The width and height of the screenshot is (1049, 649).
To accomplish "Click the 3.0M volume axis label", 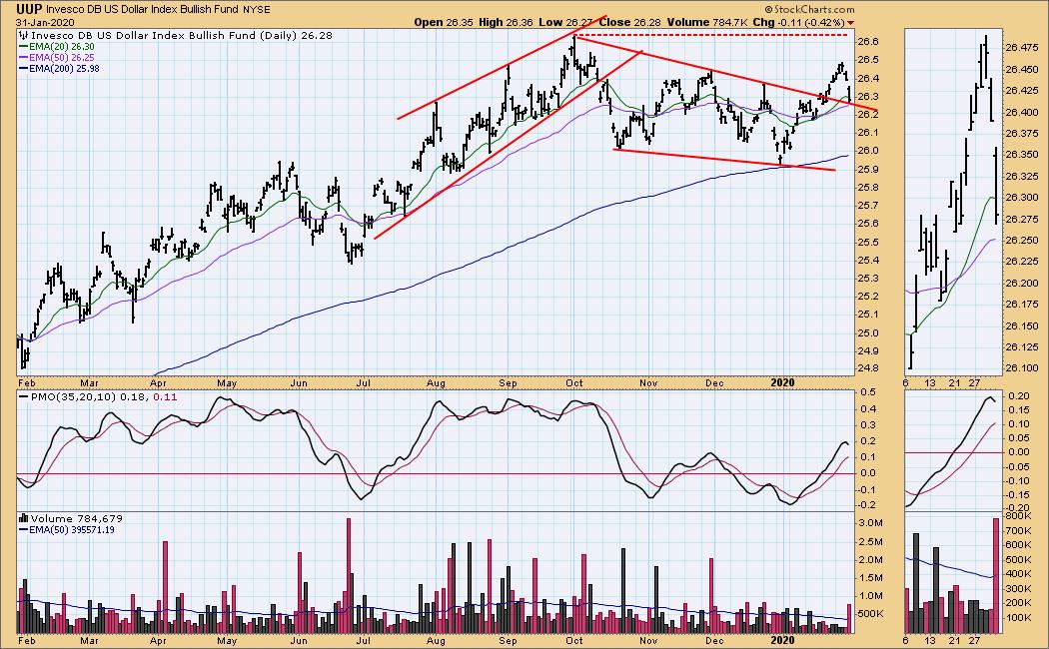I will click(870, 522).
